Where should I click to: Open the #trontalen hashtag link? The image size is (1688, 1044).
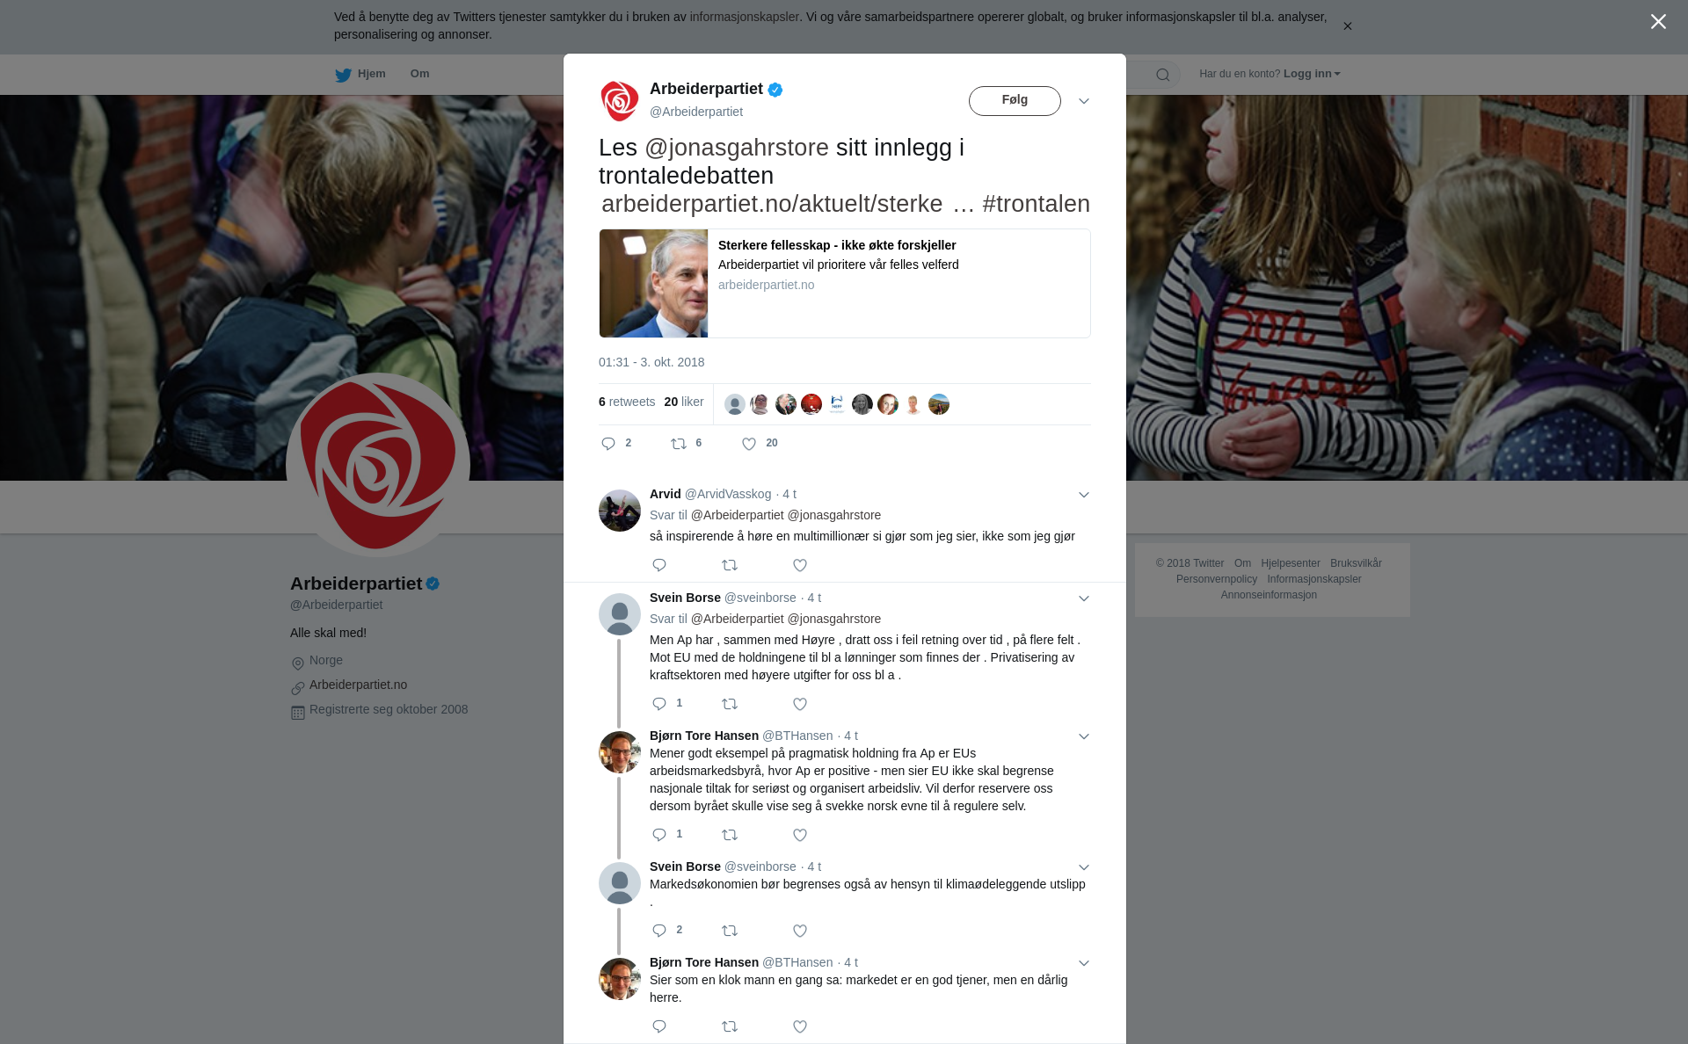pyautogui.click(x=1036, y=204)
